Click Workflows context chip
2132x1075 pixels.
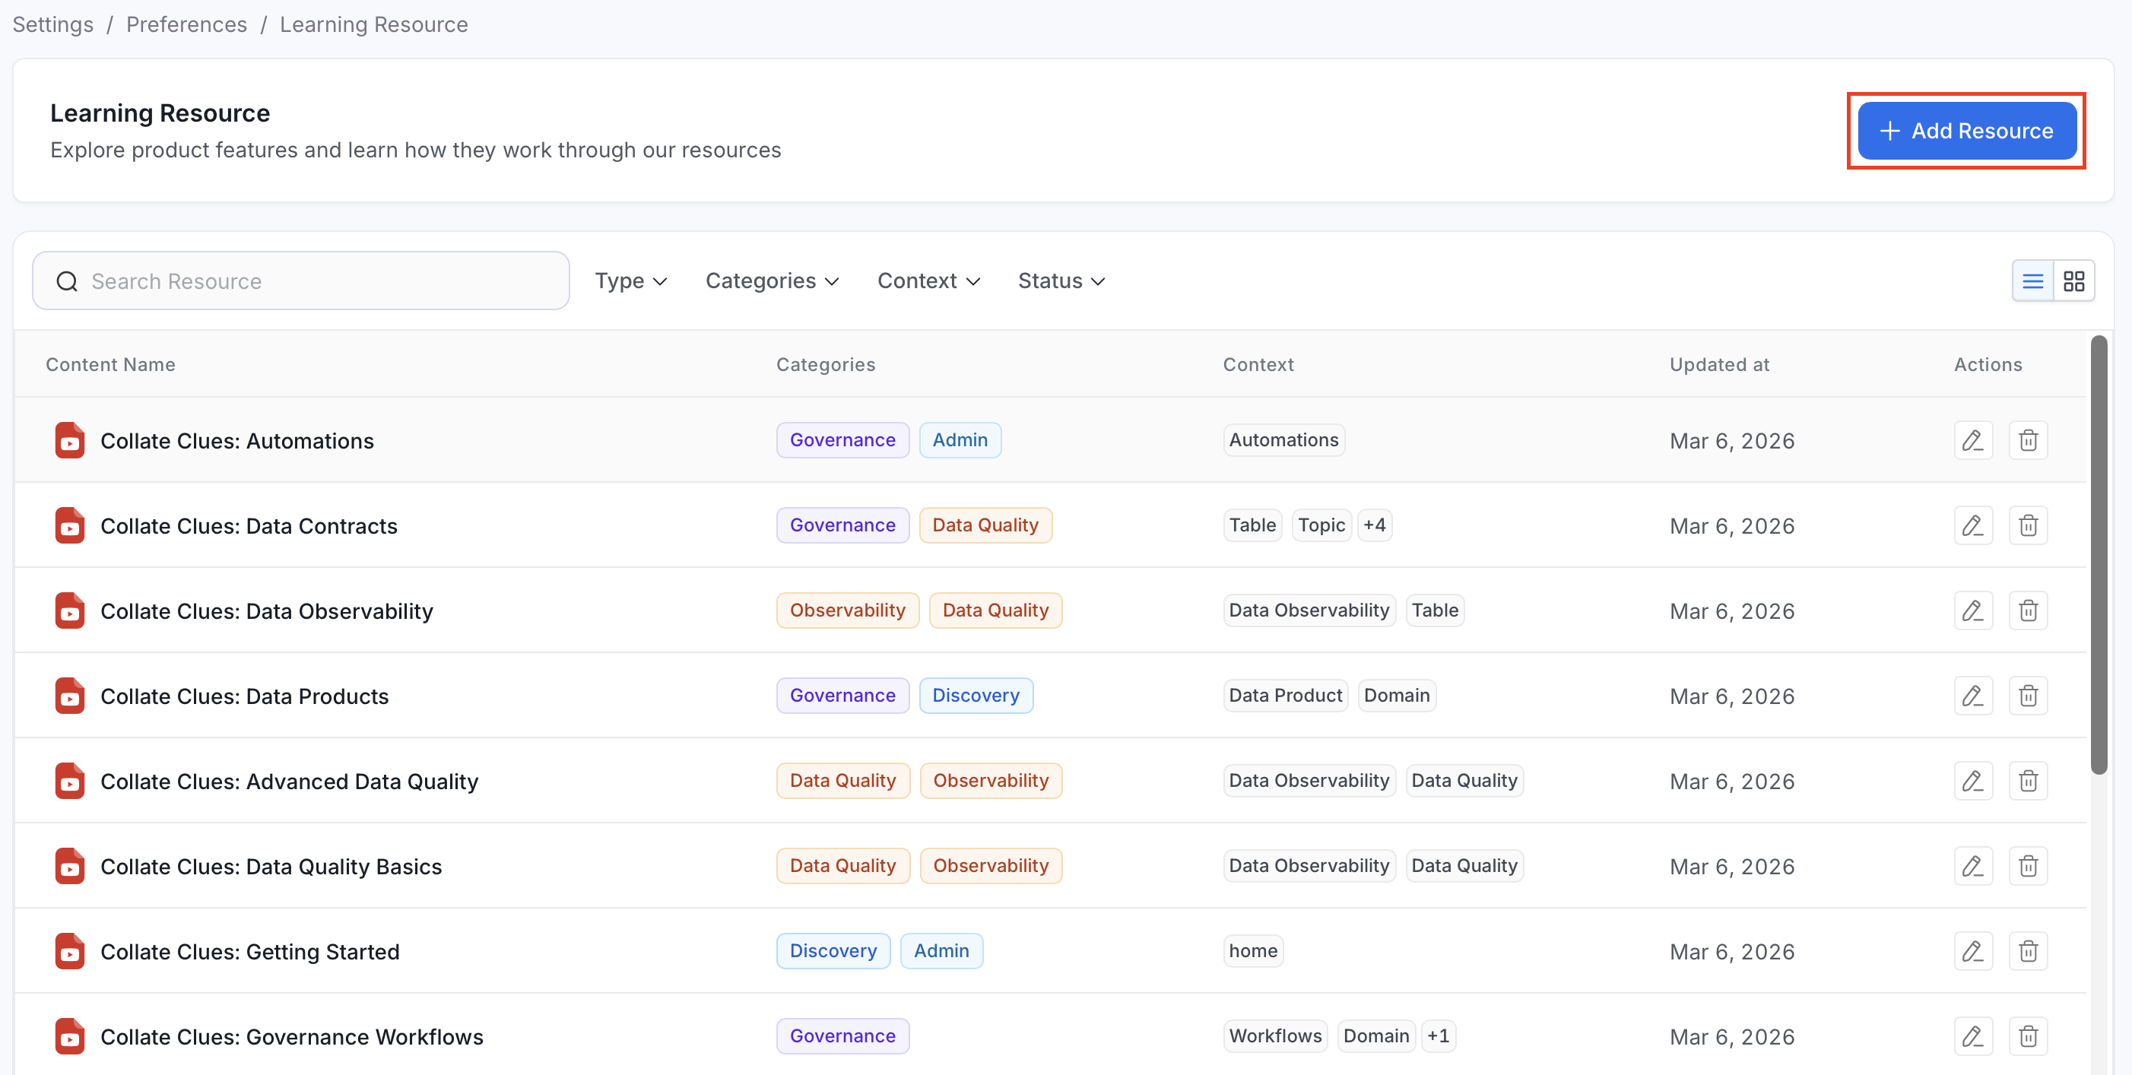click(1275, 1036)
